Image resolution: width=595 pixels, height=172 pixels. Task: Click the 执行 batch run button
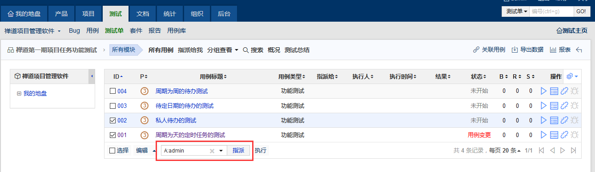(x=261, y=150)
